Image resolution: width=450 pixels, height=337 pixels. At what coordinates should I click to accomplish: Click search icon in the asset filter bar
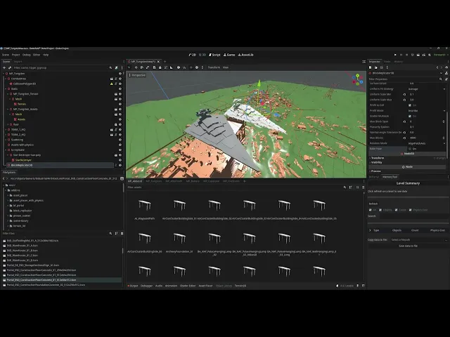(x=345, y=187)
